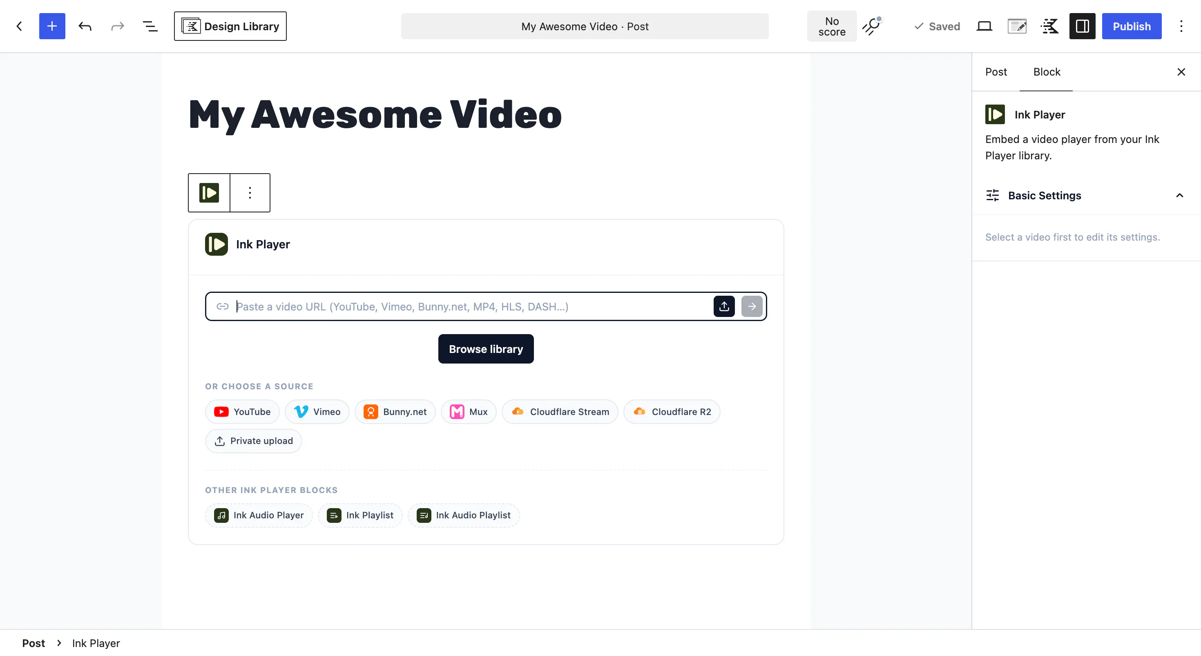Open the block inserter plus button
This screenshot has height=656, width=1201.
52,26
